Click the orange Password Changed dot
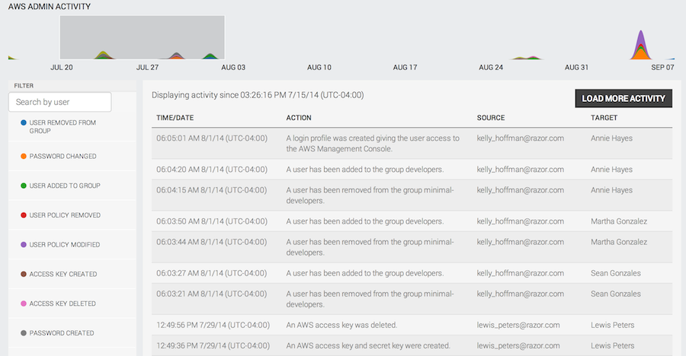This screenshot has width=686, height=356. [24, 156]
